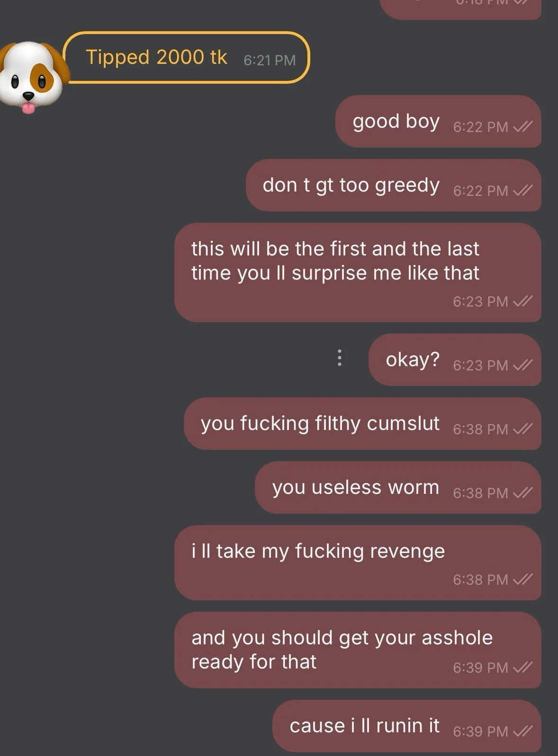
Task: Tap the 6:23 PM timestamp under "surprise me"
Action: click(480, 301)
